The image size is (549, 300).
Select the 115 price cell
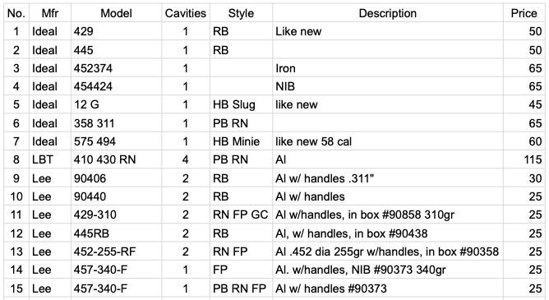click(x=524, y=159)
